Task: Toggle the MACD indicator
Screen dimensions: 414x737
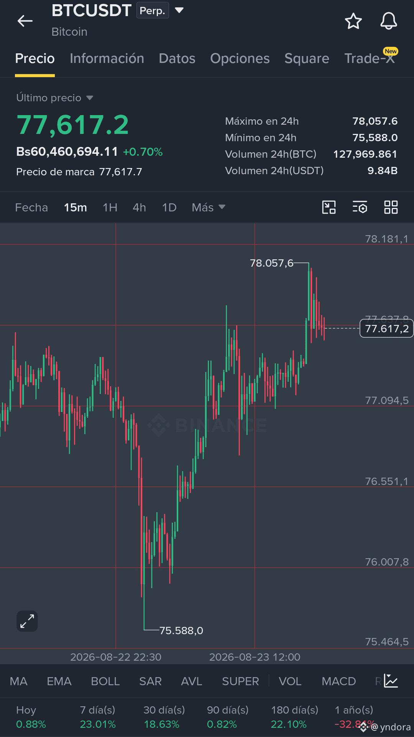Action: click(339, 681)
